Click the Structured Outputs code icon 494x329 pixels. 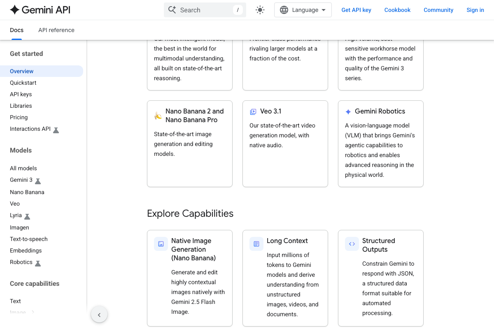point(352,244)
